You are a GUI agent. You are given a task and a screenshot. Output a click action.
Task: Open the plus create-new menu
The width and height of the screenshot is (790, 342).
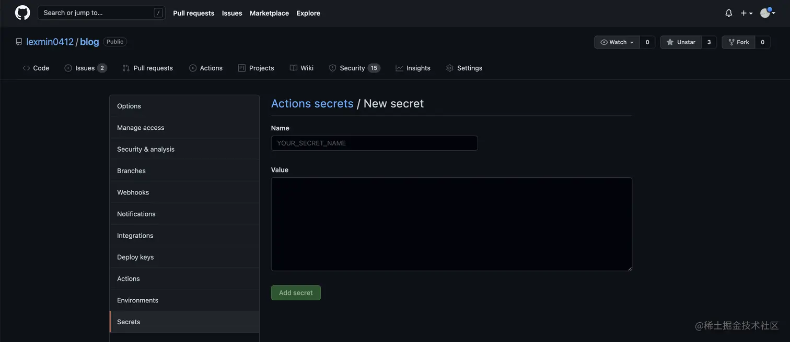click(x=747, y=13)
